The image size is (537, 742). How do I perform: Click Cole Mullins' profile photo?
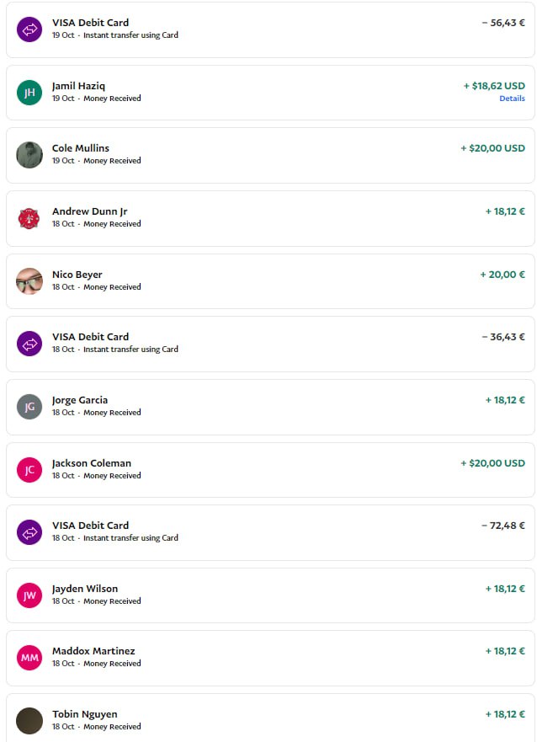click(29, 155)
